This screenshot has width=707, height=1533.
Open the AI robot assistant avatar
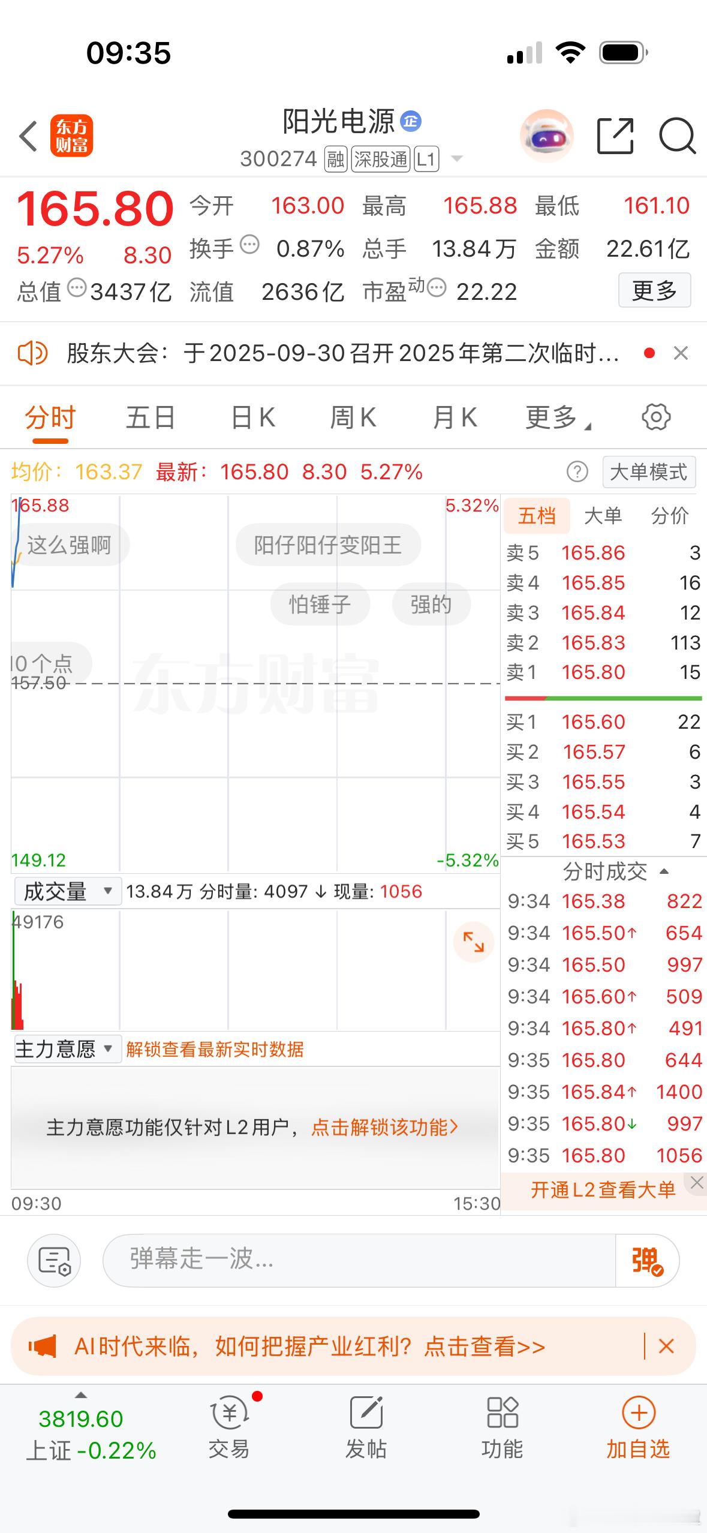pos(546,136)
